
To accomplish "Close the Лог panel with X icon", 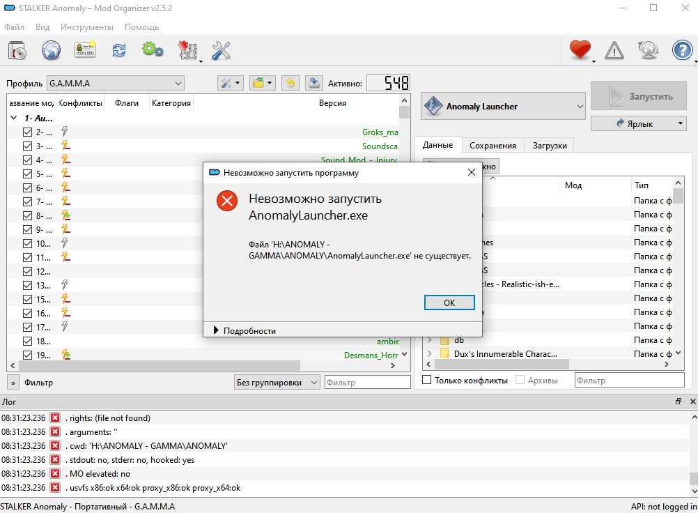I will point(692,401).
